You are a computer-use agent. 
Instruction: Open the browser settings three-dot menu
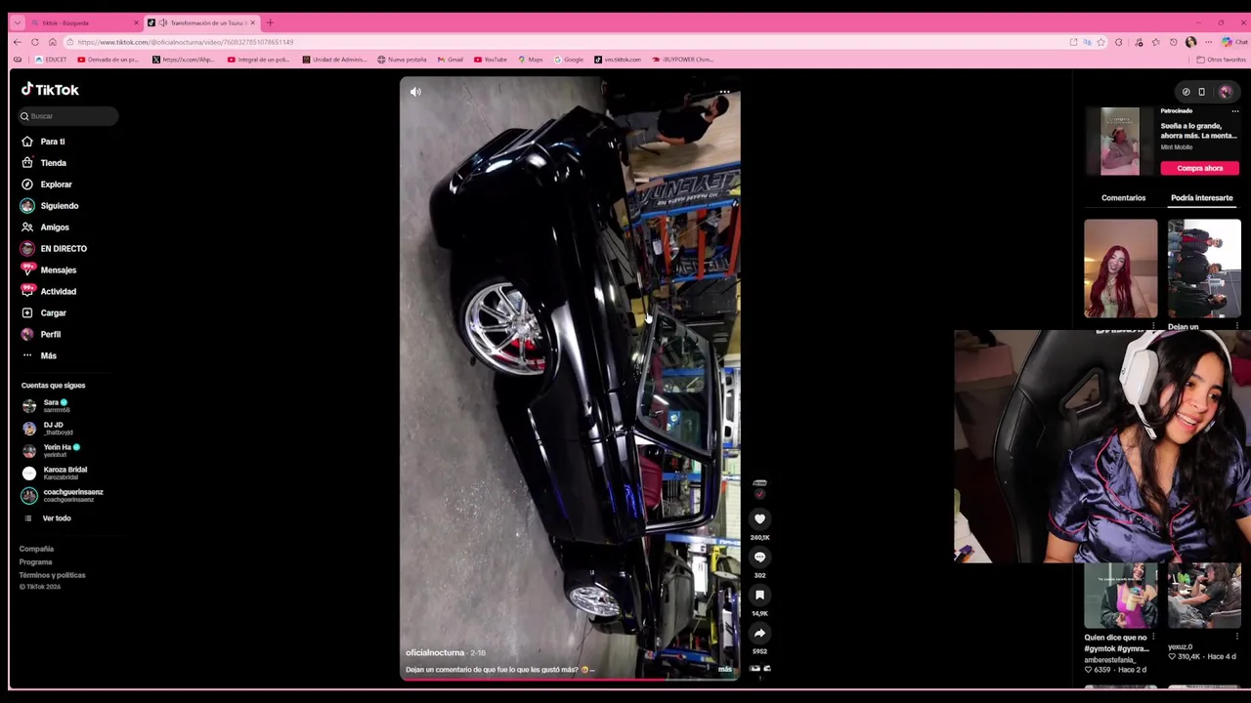[x=1209, y=42]
